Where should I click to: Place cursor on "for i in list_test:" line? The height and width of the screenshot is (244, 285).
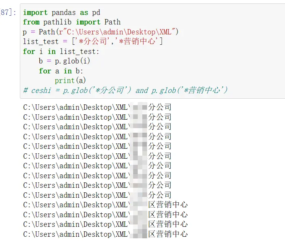coord(61,51)
